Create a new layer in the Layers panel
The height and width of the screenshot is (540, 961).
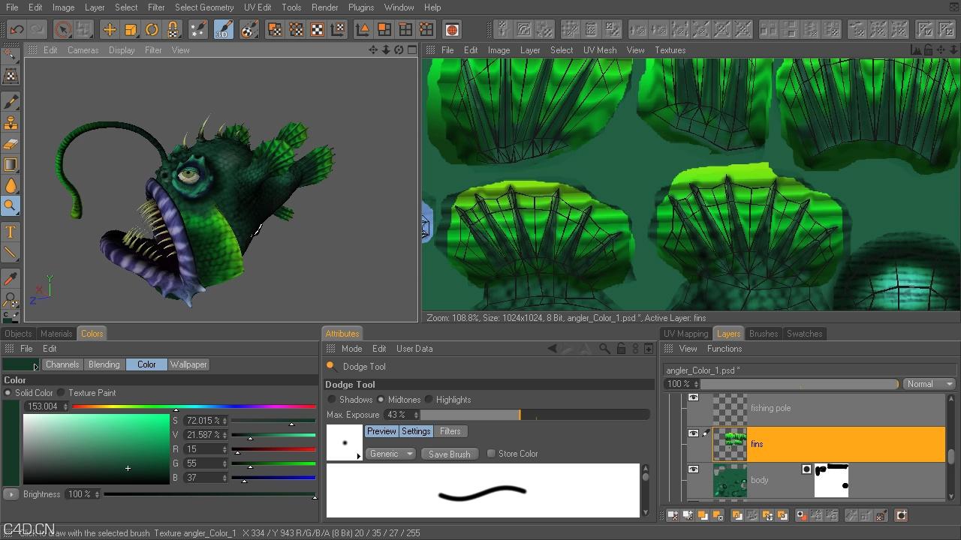(672, 515)
